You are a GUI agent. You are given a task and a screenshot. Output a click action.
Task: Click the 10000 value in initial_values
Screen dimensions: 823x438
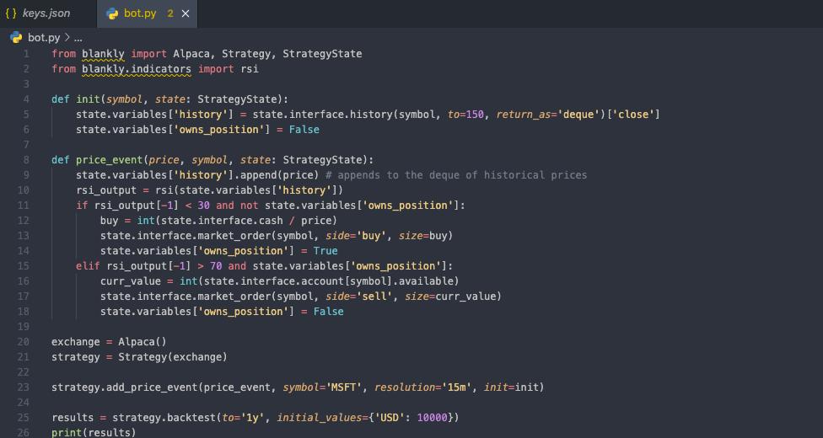(432, 418)
